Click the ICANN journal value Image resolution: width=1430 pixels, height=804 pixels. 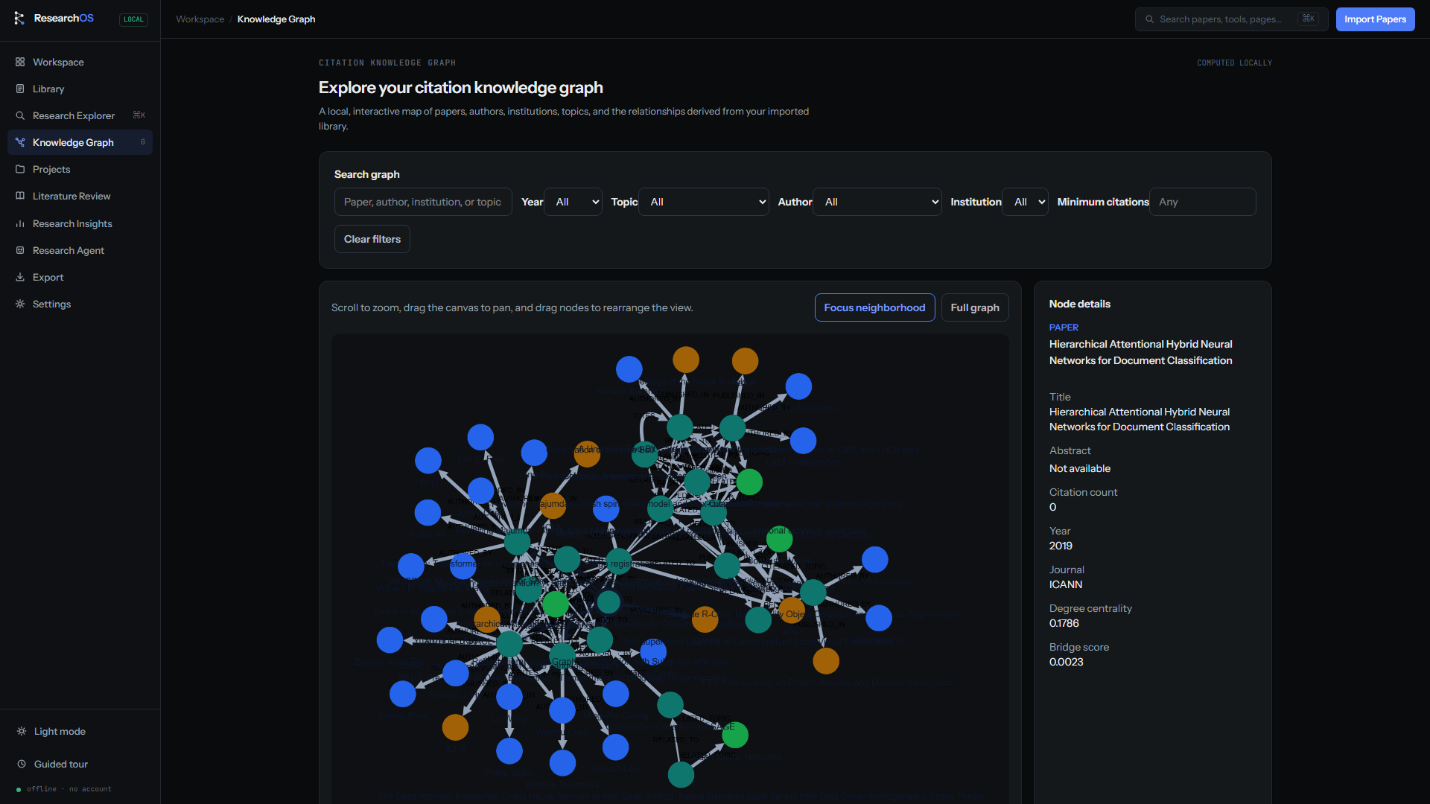click(x=1066, y=584)
